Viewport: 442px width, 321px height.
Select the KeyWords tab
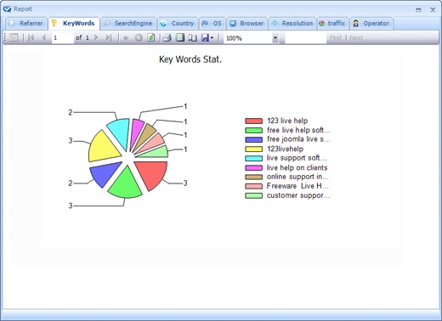tap(74, 24)
